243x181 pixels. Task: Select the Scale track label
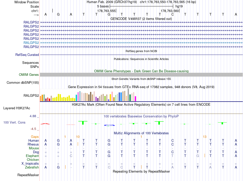pos(35,6)
